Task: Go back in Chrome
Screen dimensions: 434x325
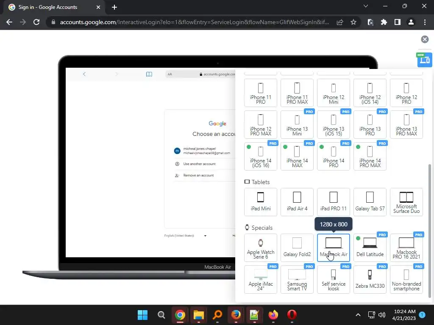Action: (9, 22)
